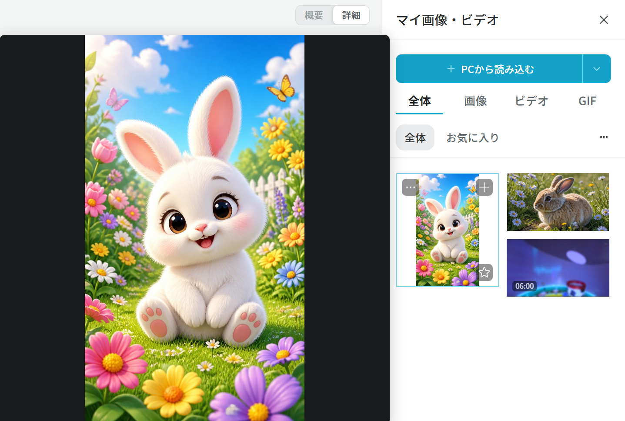Show お気に入り items only
625x421 pixels.
click(x=472, y=138)
